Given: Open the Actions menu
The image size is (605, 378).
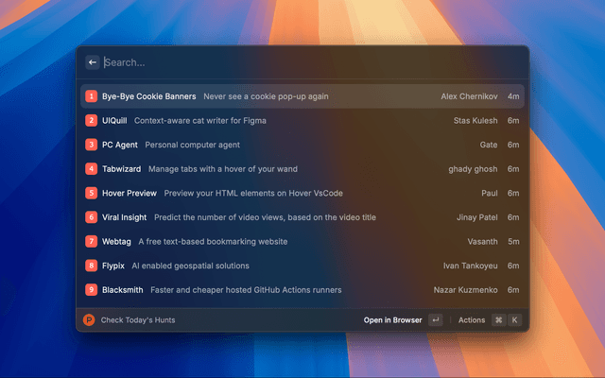Looking at the screenshot, I should point(472,320).
